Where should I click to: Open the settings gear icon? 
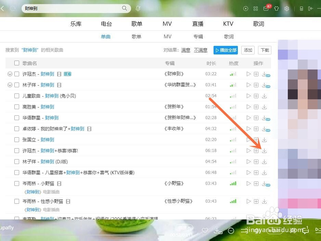point(287,9)
